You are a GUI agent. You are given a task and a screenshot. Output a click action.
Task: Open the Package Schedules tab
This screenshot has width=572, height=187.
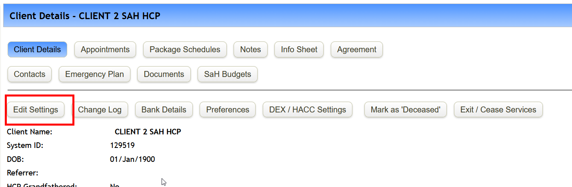tap(185, 50)
